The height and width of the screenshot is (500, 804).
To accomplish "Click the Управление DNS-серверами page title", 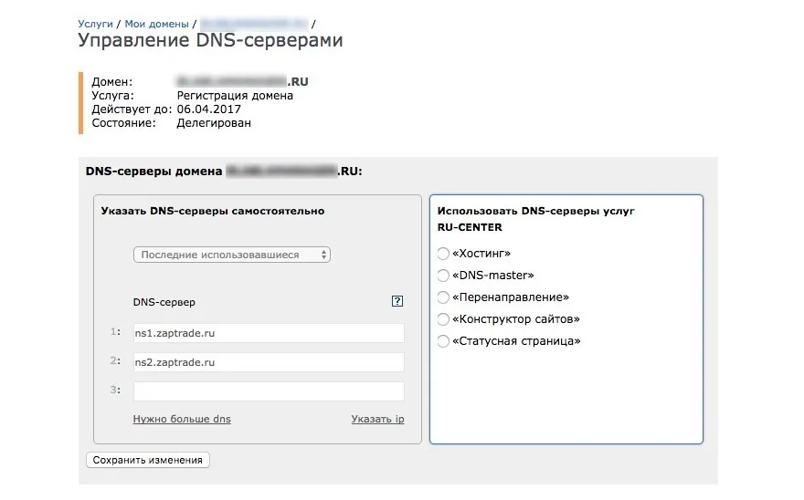I will [x=210, y=40].
